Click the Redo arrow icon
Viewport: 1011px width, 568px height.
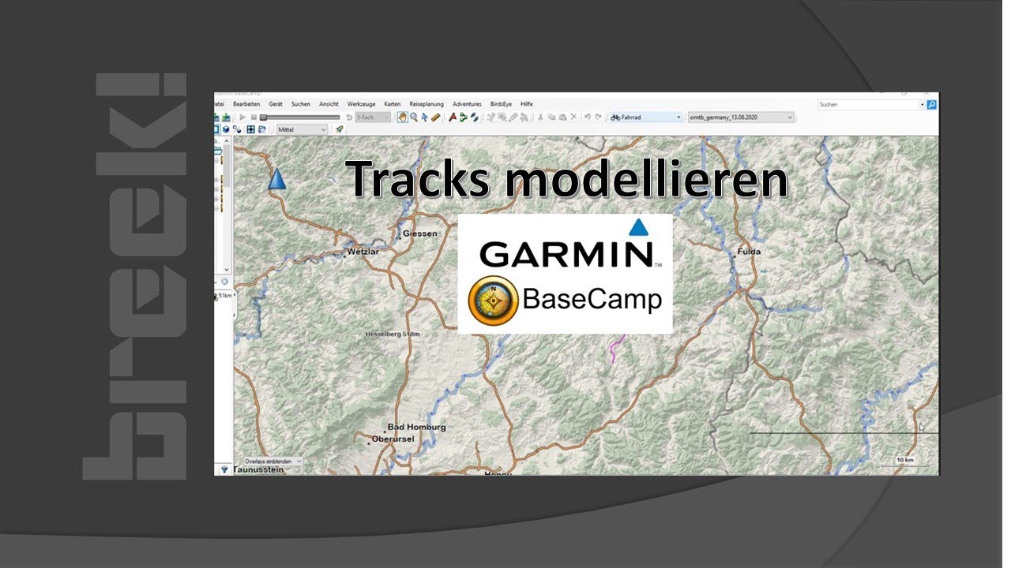[x=598, y=117]
